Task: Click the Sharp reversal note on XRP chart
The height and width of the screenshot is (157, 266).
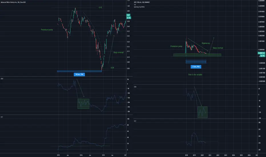Action: pyautogui.click(x=218, y=48)
